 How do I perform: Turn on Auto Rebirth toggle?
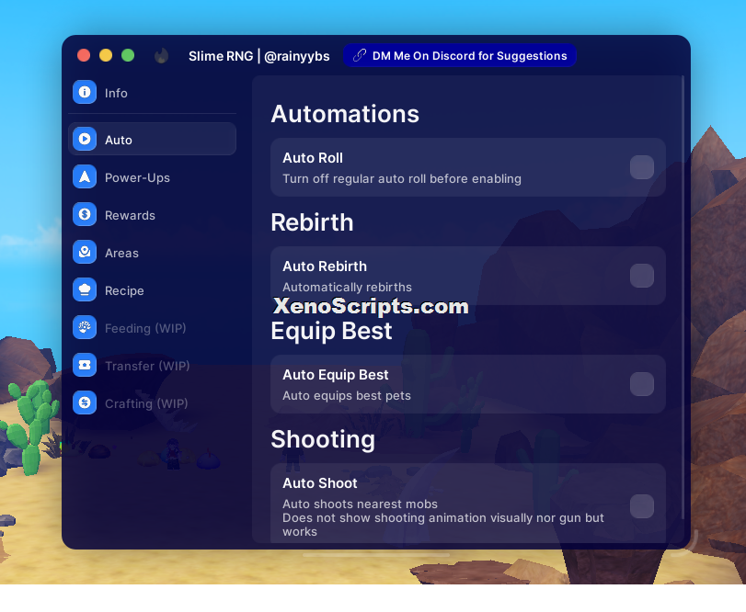pos(642,276)
